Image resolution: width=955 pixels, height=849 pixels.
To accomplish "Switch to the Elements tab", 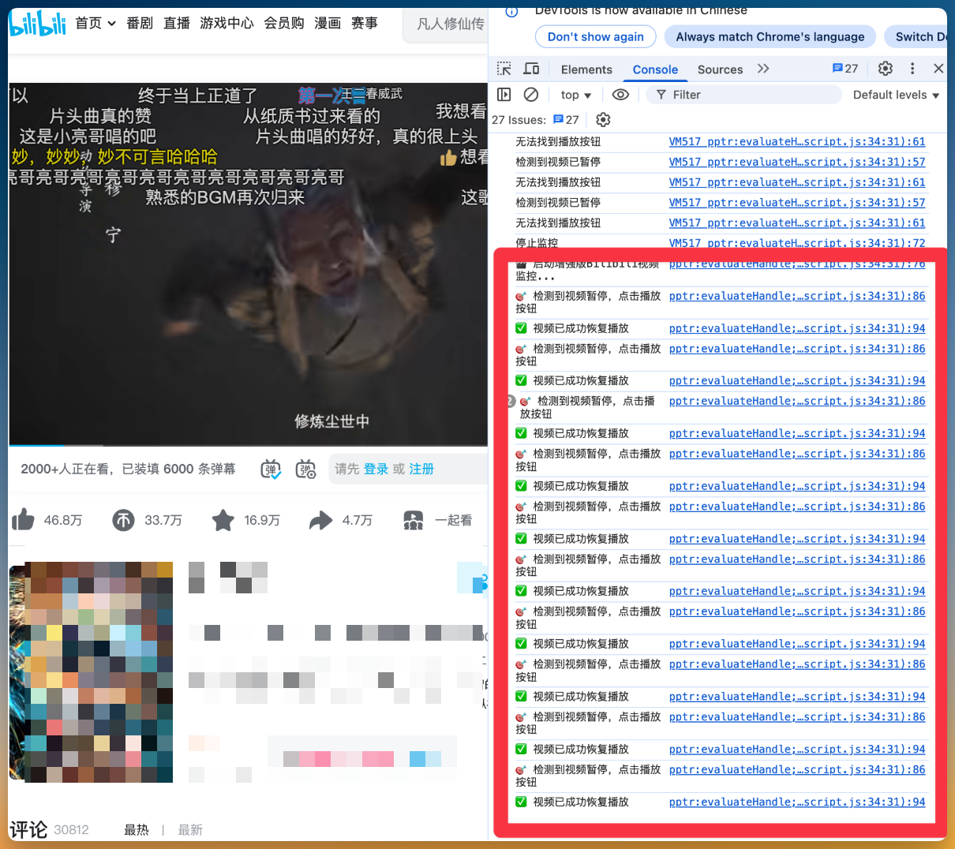I will tap(586, 69).
